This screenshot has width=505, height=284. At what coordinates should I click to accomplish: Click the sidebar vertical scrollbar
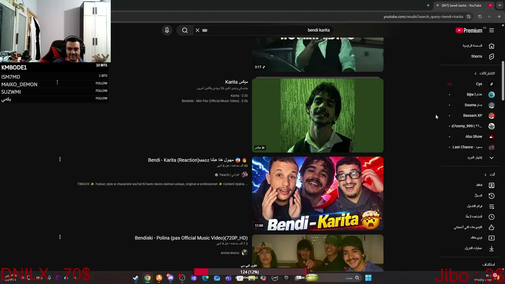point(503,81)
